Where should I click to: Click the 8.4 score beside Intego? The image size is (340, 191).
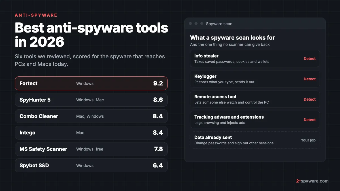(158, 133)
